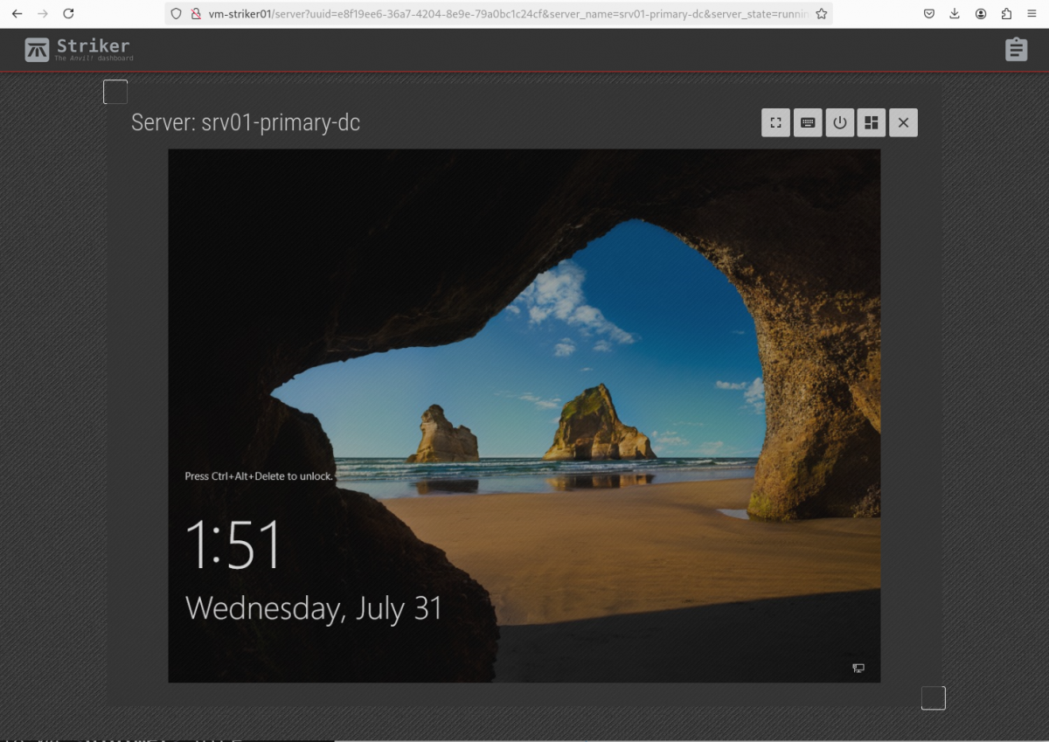Viewport: 1049px width, 742px height.
Task: Click the Striker anvil logo
Action: point(38,50)
